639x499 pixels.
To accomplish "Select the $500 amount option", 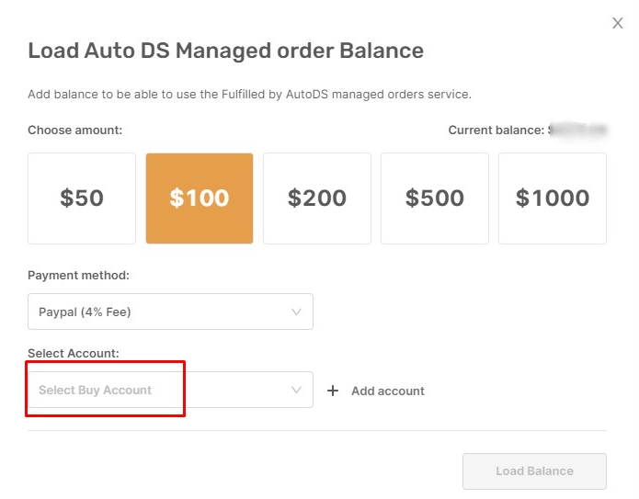I will pyautogui.click(x=435, y=198).
